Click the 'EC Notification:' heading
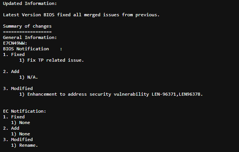 click(25, 111)
